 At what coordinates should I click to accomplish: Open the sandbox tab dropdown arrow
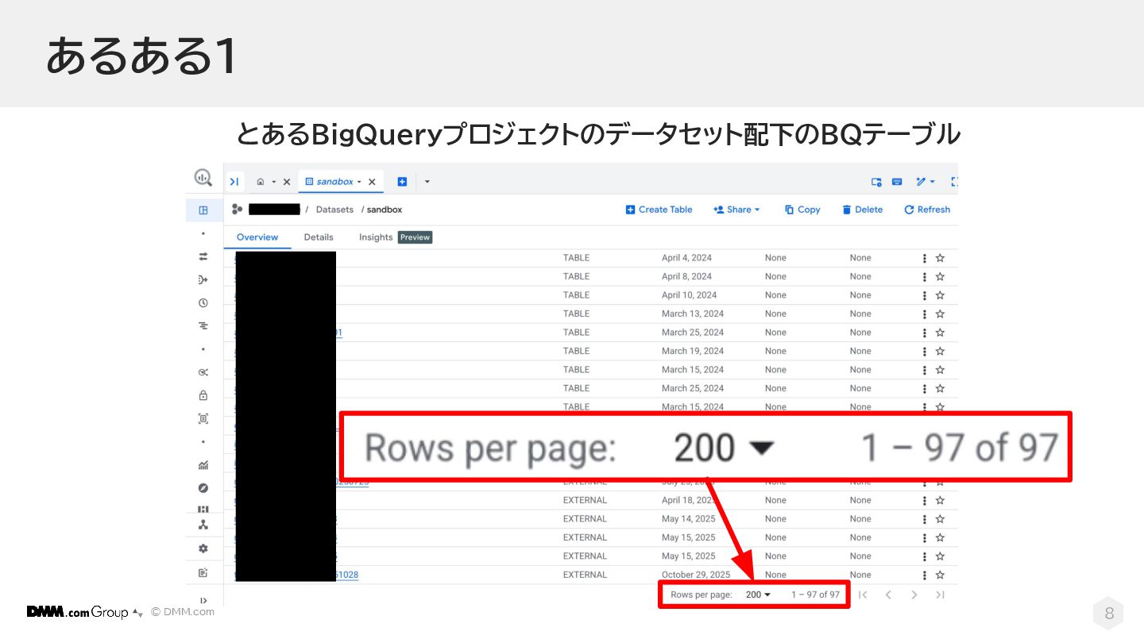[x=359, y=182]
